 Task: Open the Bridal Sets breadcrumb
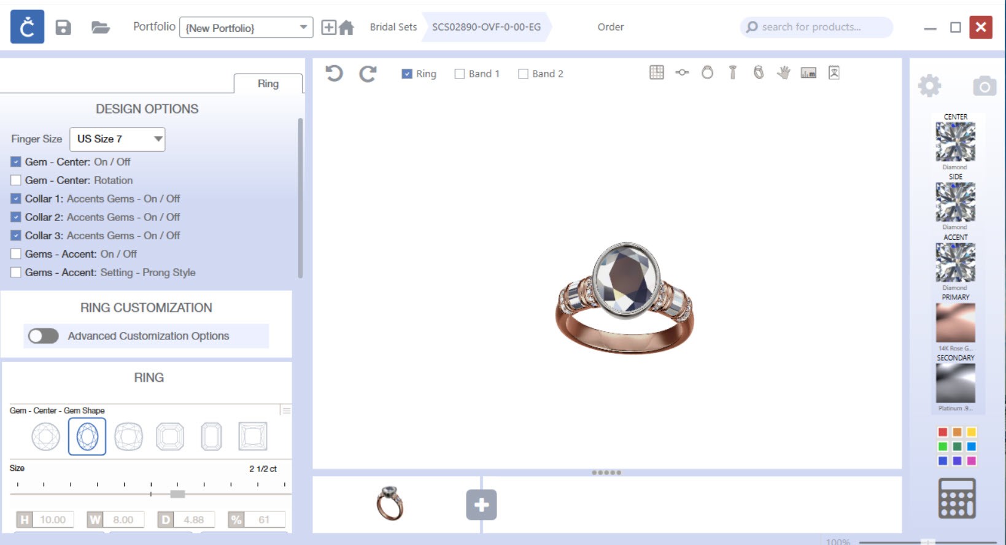click(393, 27)
